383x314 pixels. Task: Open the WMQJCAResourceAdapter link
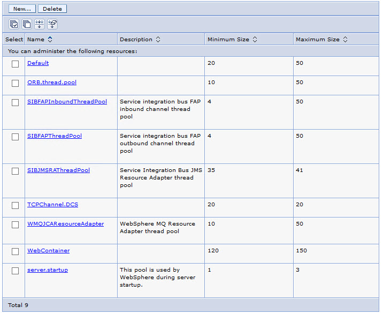pos(65,223)
